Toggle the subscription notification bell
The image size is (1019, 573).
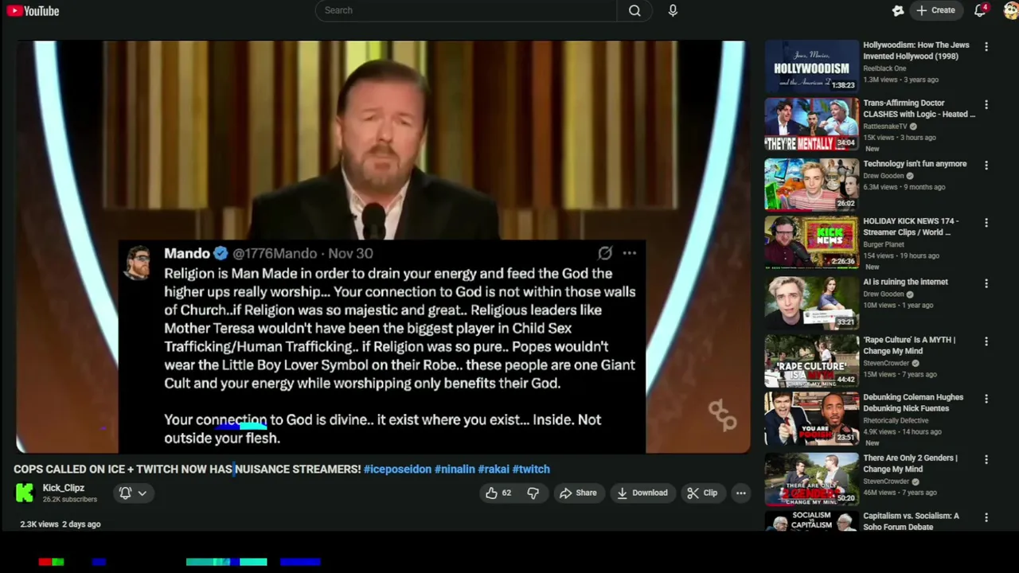[125, 493]
